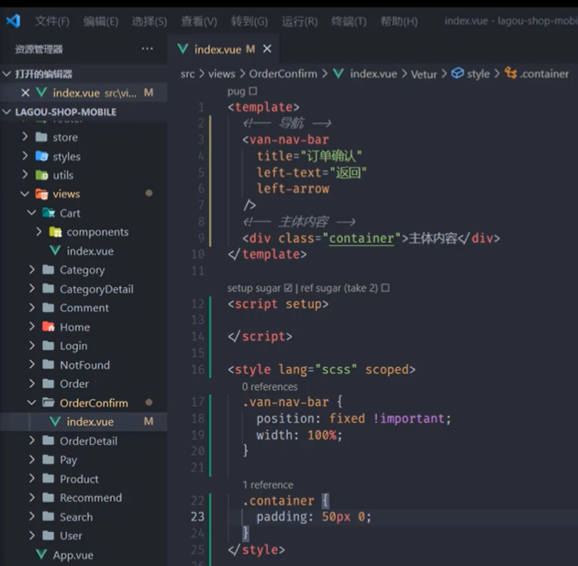The width and height of the screenshot is (578, 566).
Task: Click the Home folder icon
Action: [x=49, y=327]
